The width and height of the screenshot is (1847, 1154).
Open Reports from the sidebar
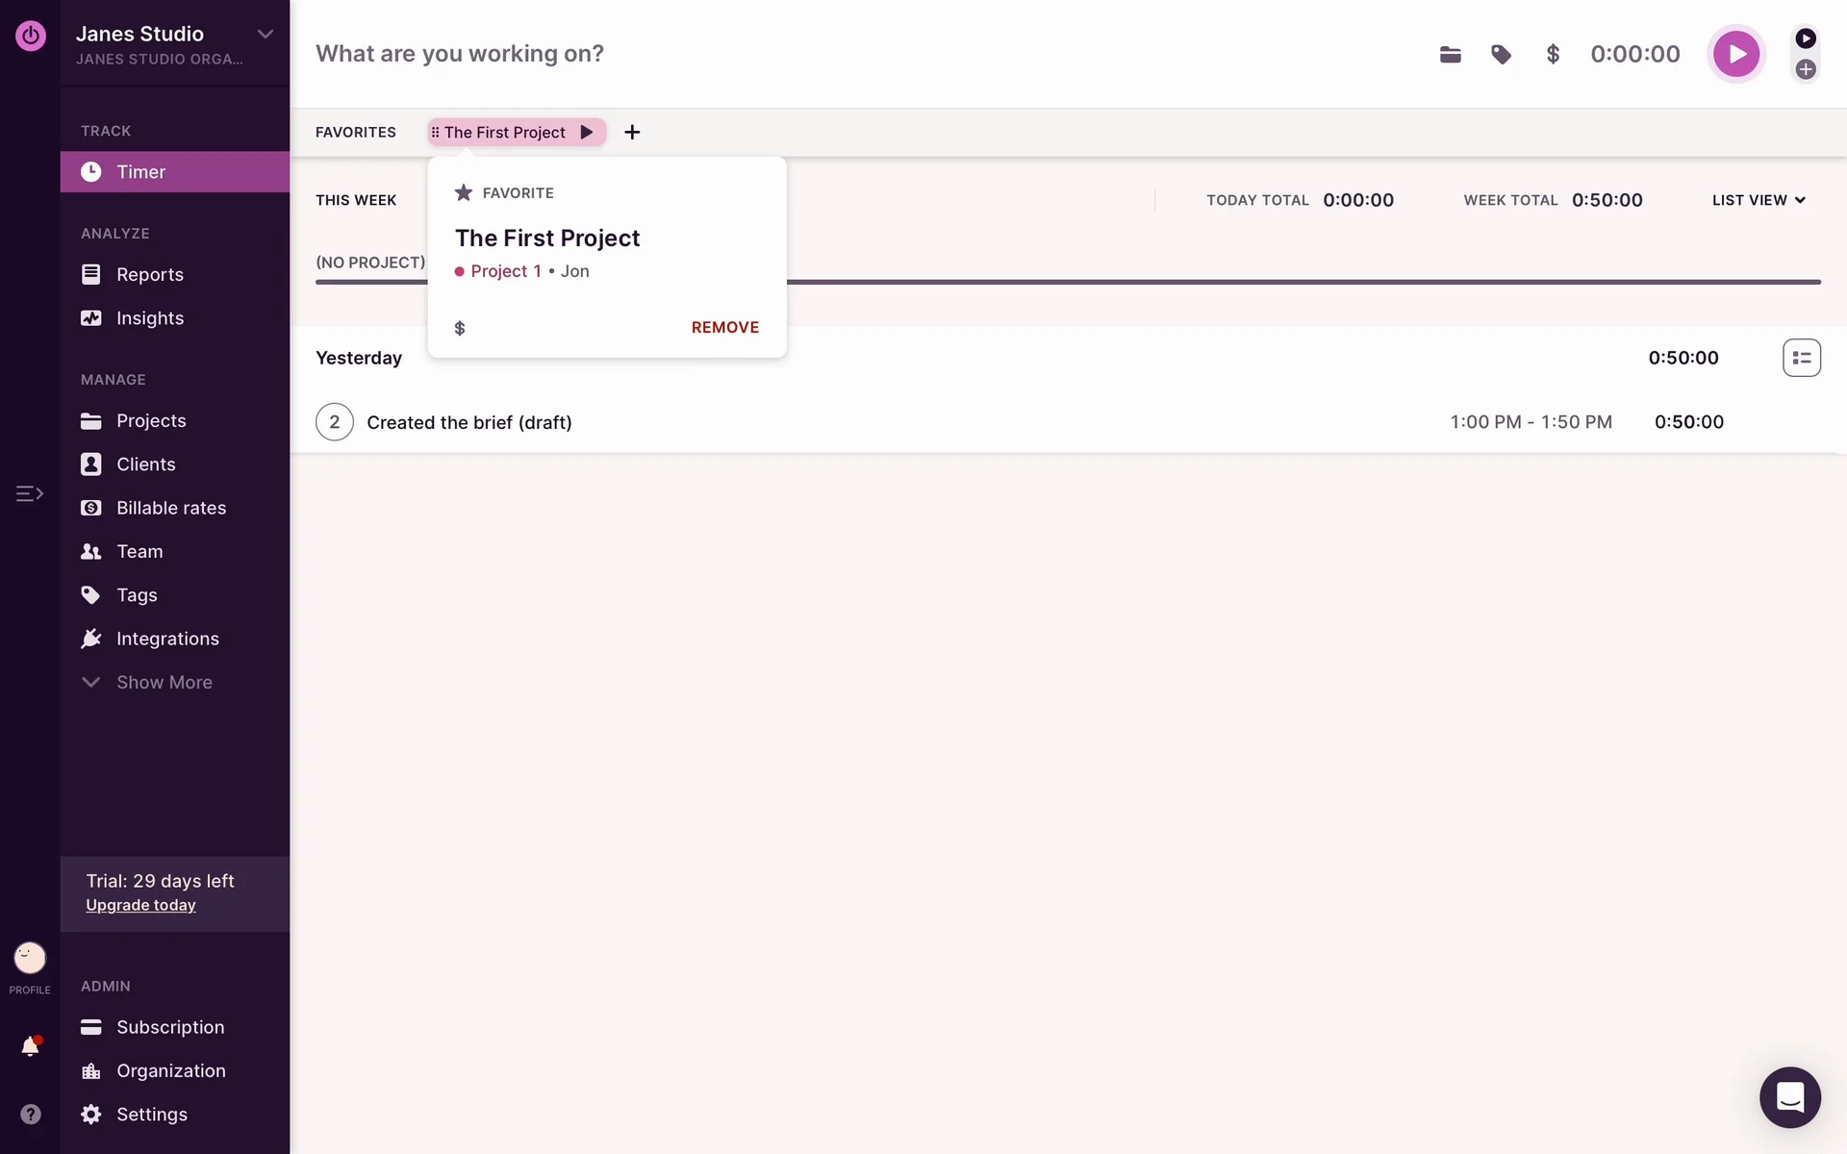[149, 275]
